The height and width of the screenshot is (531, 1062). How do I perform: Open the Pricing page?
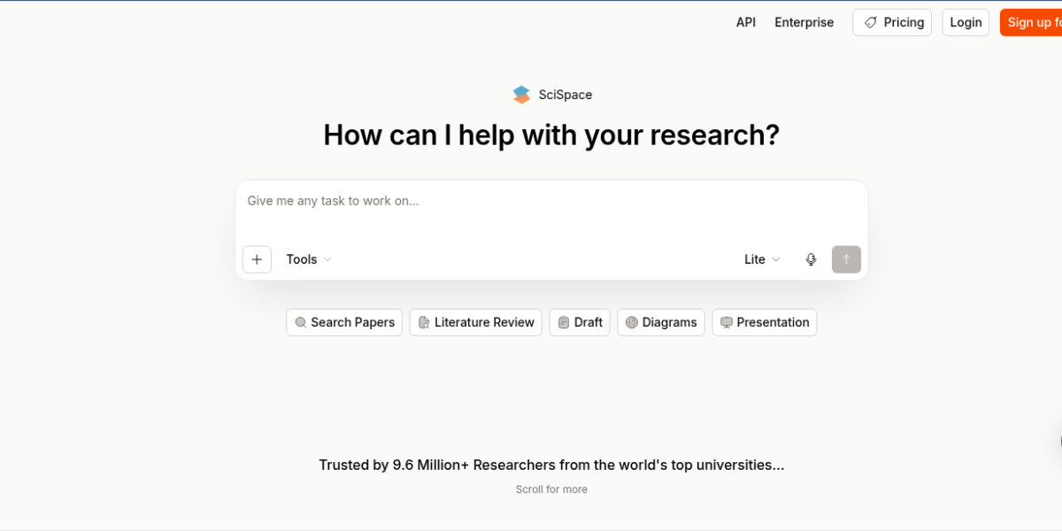892,22
